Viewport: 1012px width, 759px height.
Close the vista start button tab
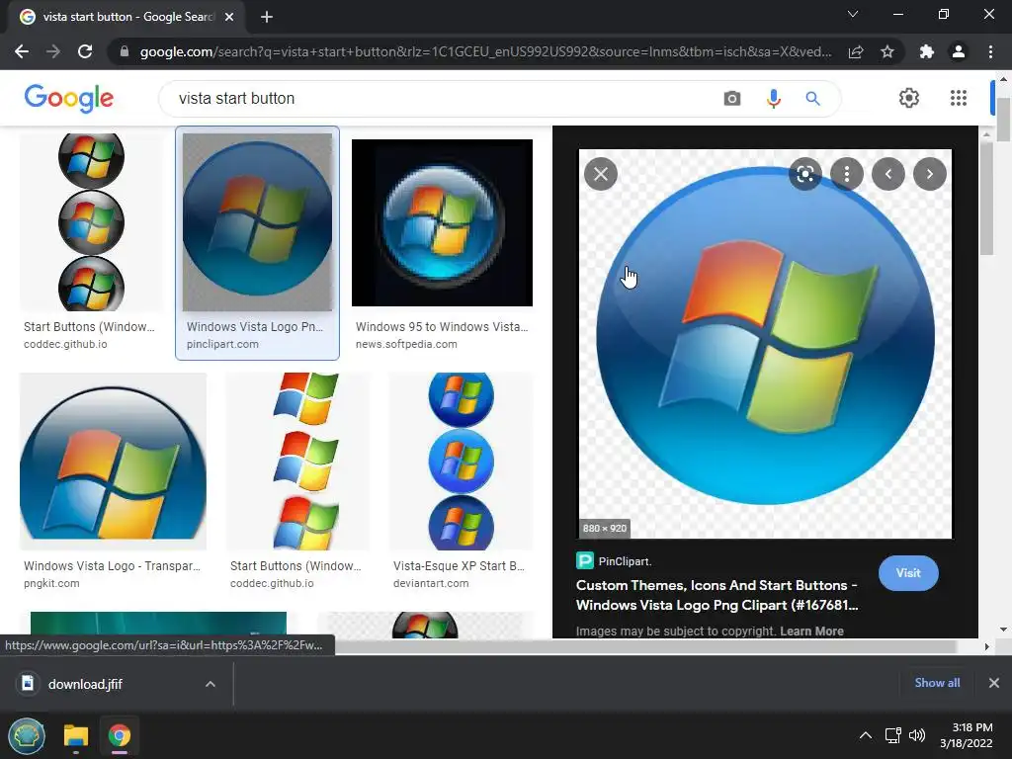point(229,18)
